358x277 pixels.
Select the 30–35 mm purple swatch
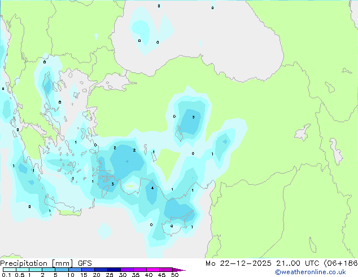[x=126, y=270]
